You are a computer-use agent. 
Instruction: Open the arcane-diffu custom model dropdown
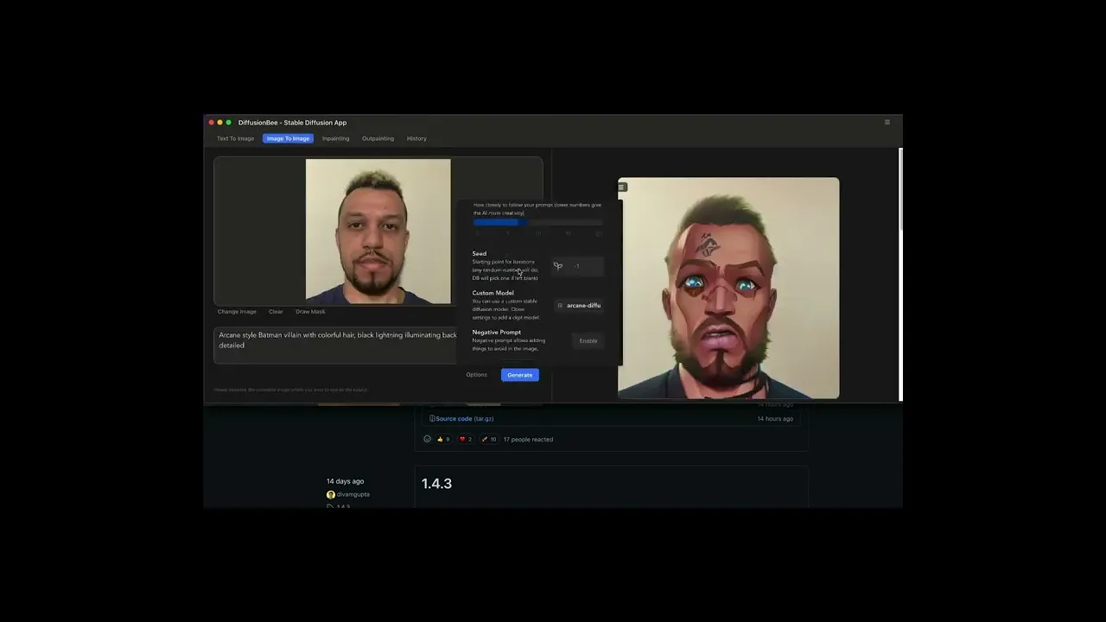(579, 306)
